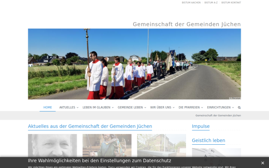Click the procession header banner image
This screenshot has height=168, width=269.
(134, 64)
